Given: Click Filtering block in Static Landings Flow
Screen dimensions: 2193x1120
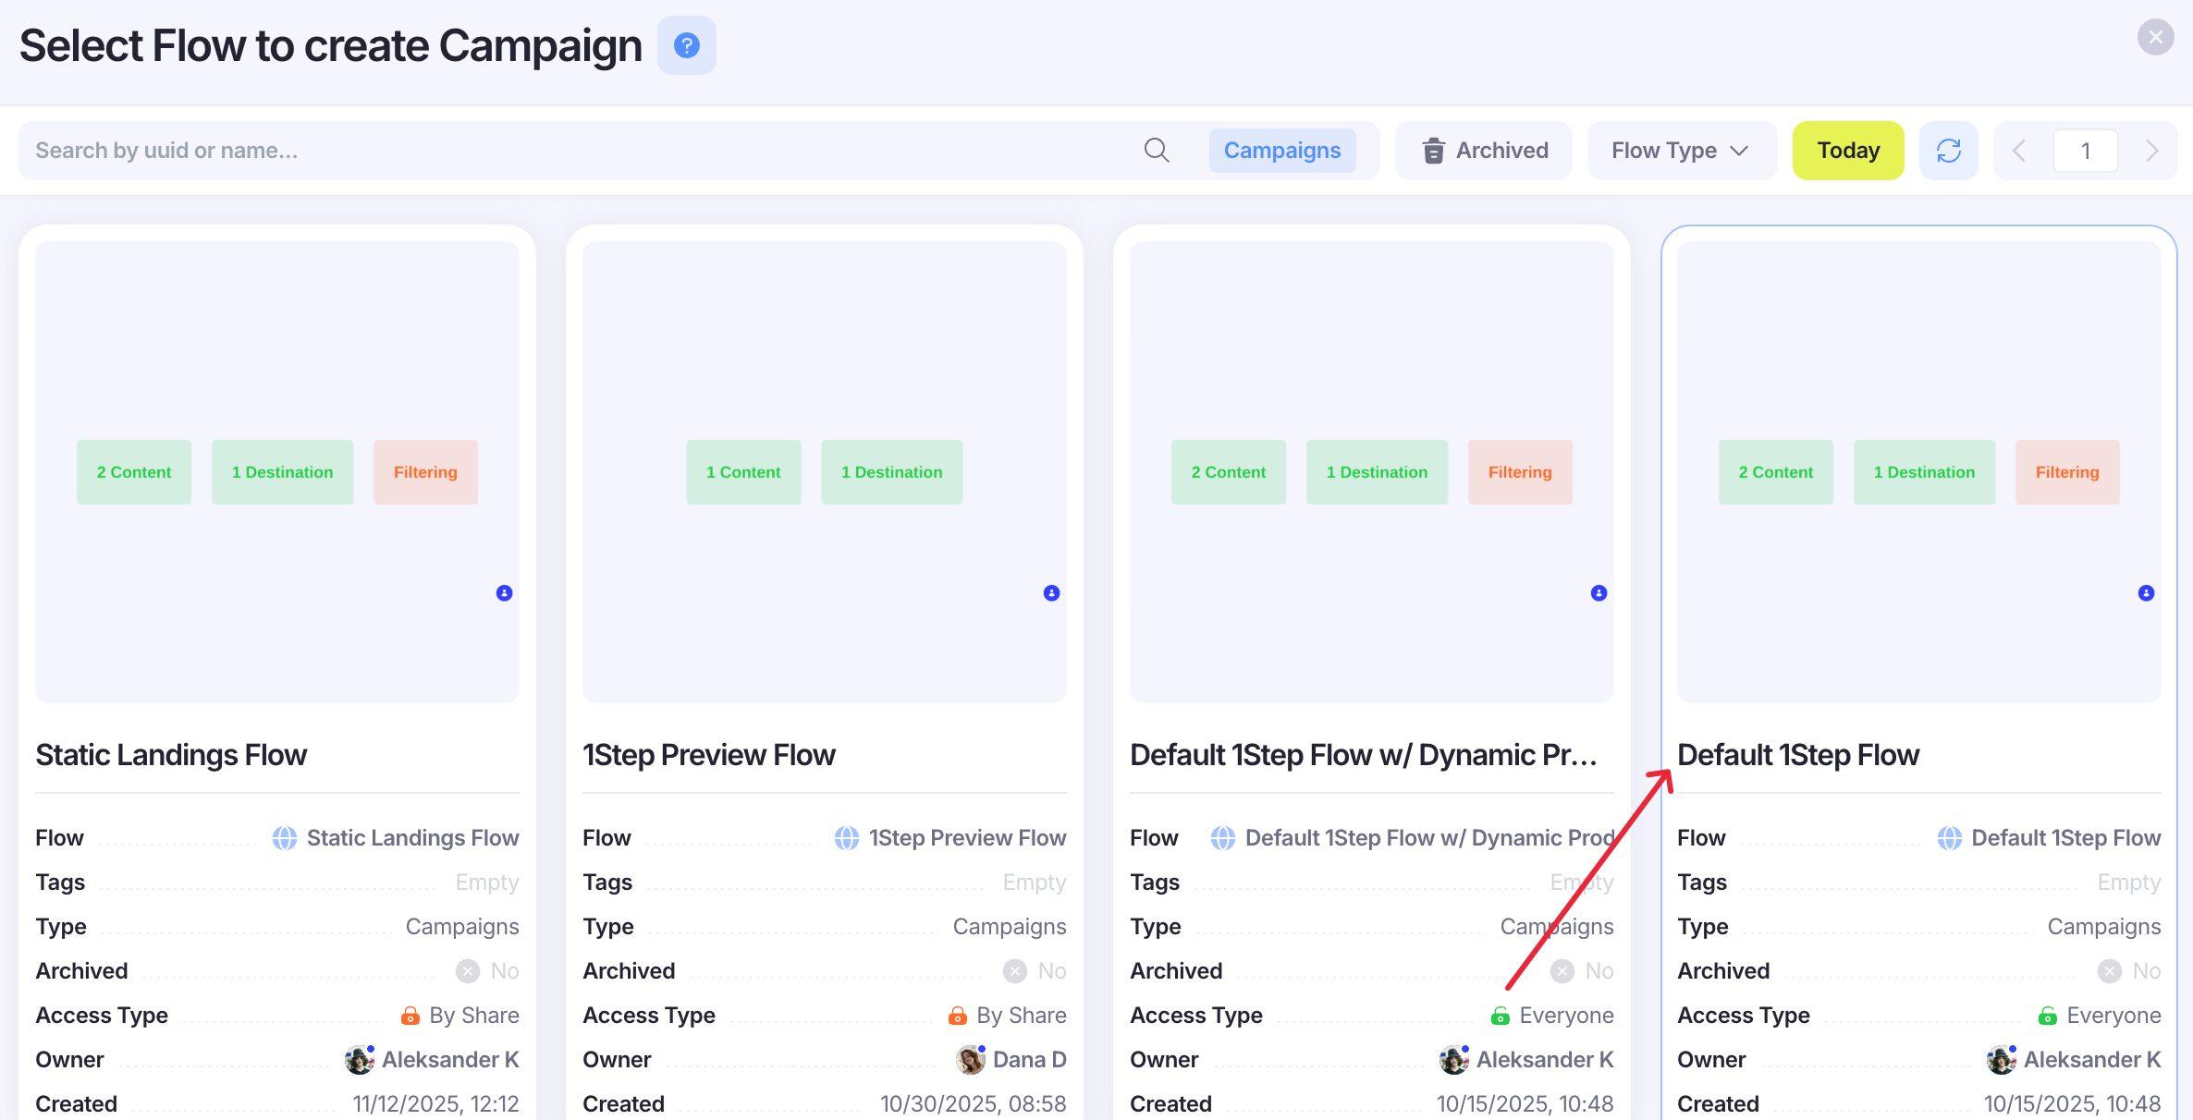Looking at the screenshot, I should (x=425, y=472).
